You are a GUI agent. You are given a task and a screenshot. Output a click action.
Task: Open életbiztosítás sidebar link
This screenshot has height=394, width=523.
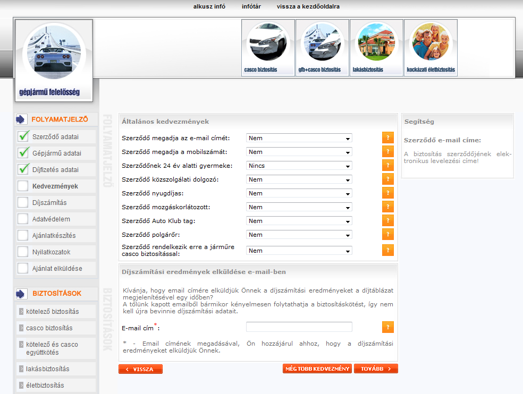45,386
